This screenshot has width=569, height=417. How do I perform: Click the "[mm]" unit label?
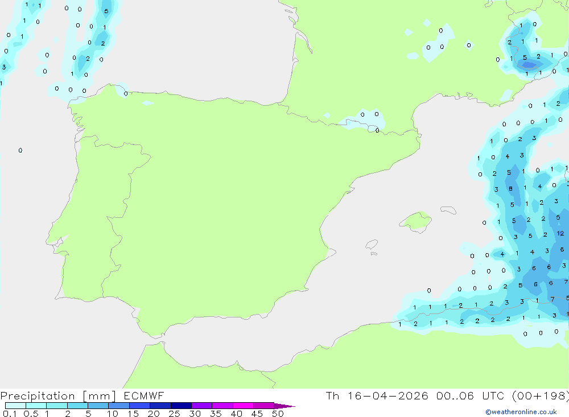100,396
